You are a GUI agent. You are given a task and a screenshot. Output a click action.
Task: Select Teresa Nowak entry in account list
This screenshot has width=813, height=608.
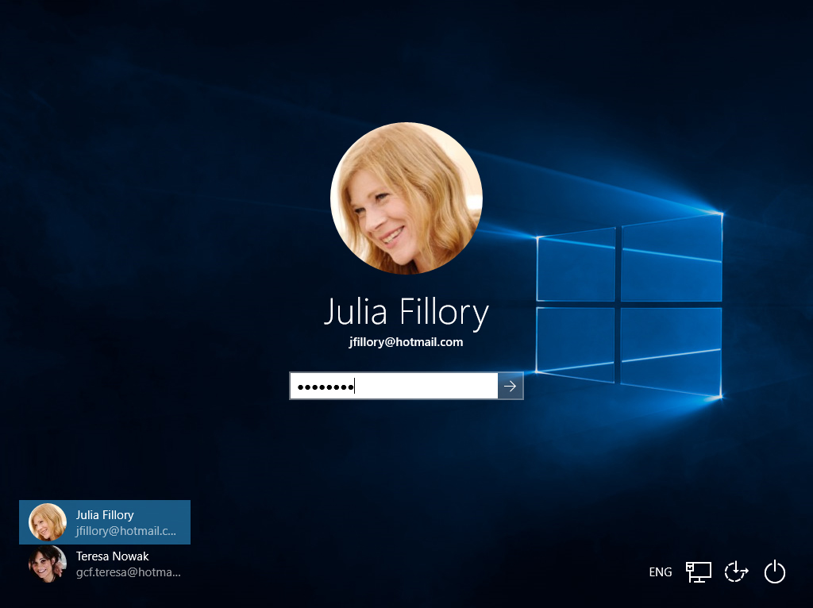(x=111, y=564)
